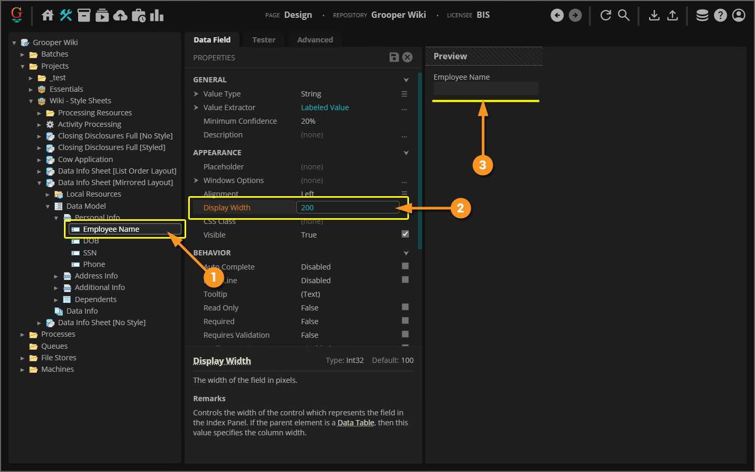Follow the Data Table link in remarks
Screen dimensions: 755x472
point(355,423)
